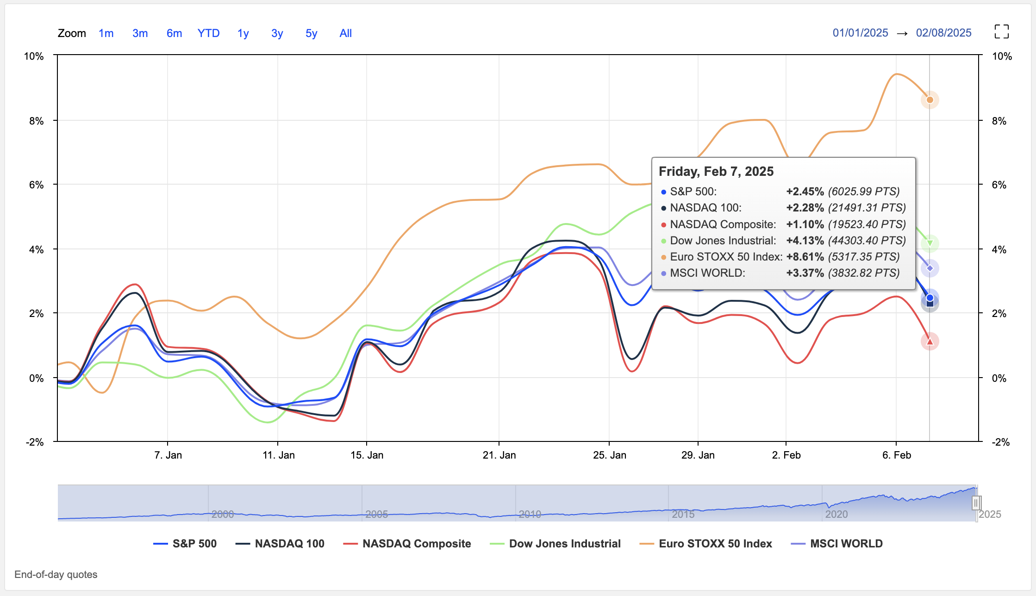Select the YTD zoom range
The image size is (1036, 596).
(x=208, y=33)
